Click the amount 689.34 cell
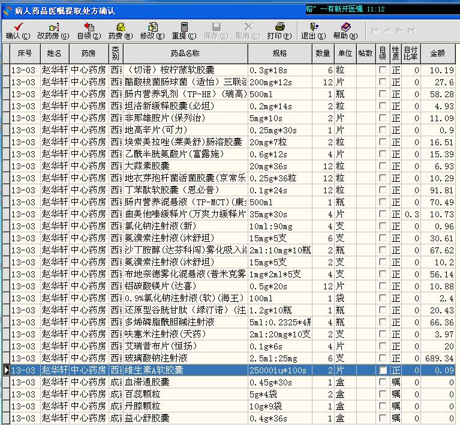 point(438,358)
